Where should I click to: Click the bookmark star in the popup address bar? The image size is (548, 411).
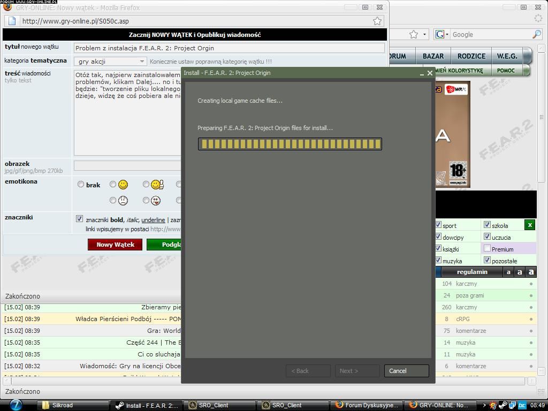pos(377,21)
